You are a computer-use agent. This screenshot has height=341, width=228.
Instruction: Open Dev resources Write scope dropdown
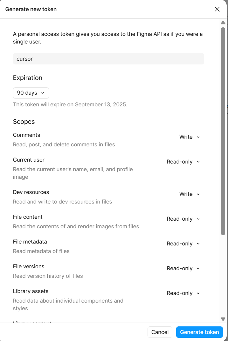(x=190, y=194)
